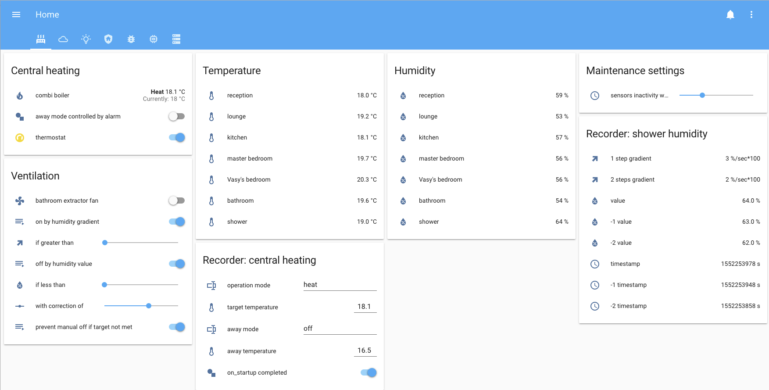Open the server view icon
The height and width of the screenshot is (390, 769).
[x=176, y=39]
